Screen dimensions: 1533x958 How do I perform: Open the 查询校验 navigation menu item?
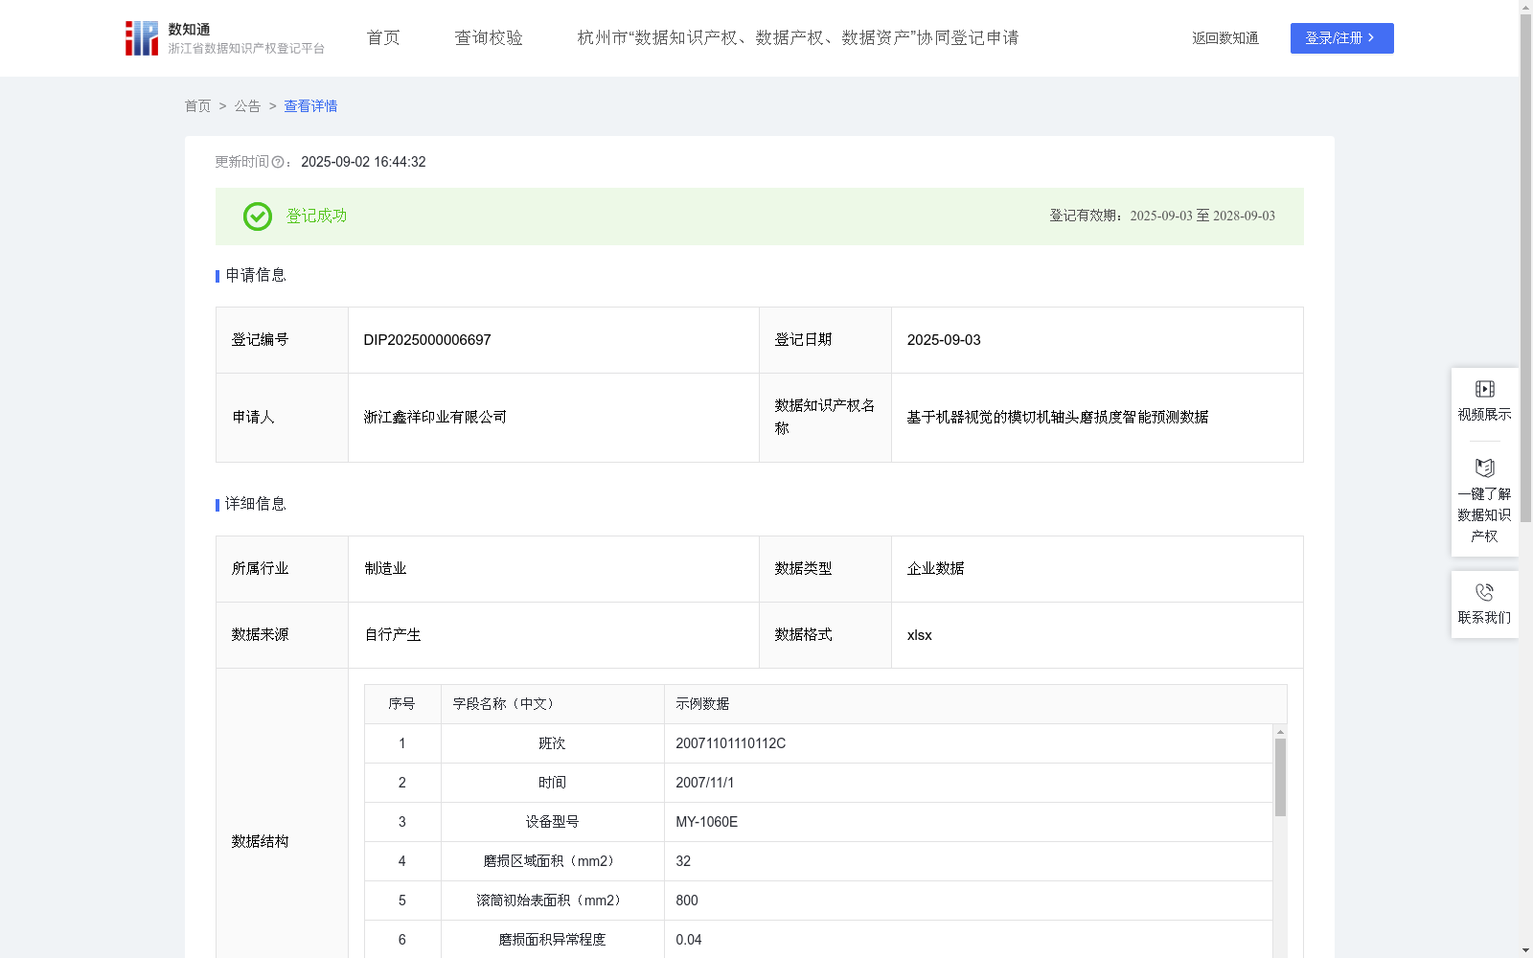pos(489,38)
